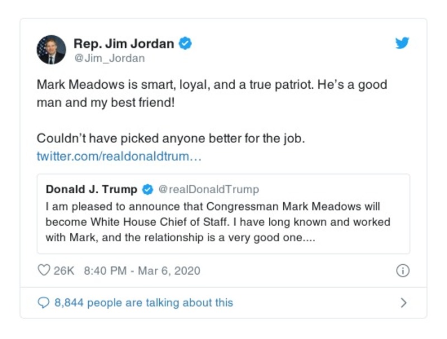
Task: Open the @realDonaldTrump handle
Action: (209, 189)
